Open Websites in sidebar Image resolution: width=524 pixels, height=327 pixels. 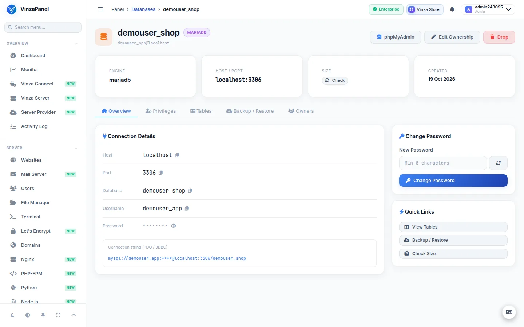43,160
